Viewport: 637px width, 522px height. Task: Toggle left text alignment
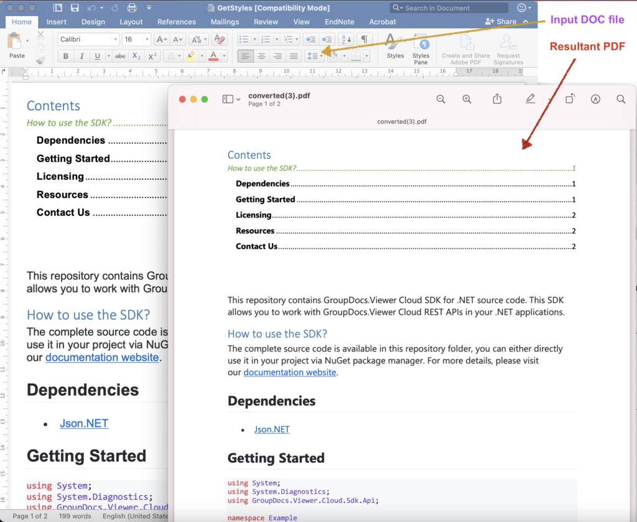coord(245,56)
